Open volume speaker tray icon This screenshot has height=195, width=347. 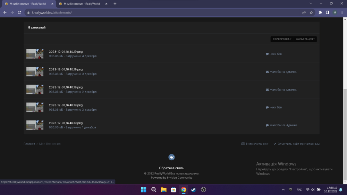(313, 190)
